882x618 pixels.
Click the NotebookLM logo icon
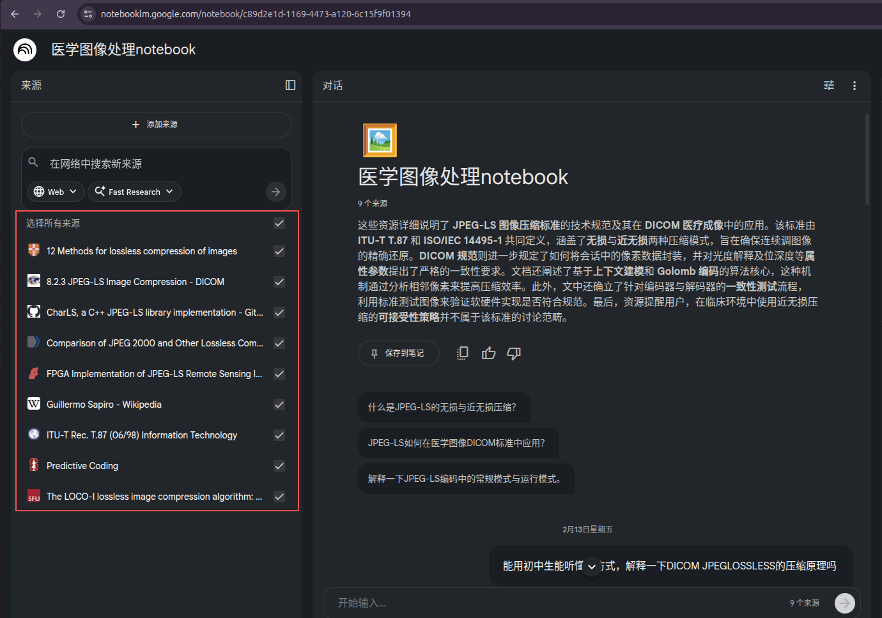click(x=24, y=49)
